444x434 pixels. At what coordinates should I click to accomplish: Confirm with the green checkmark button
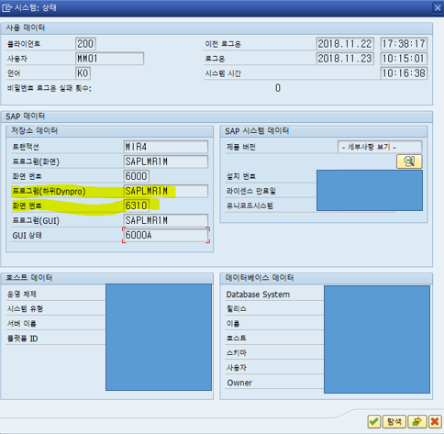click(374, 422)
